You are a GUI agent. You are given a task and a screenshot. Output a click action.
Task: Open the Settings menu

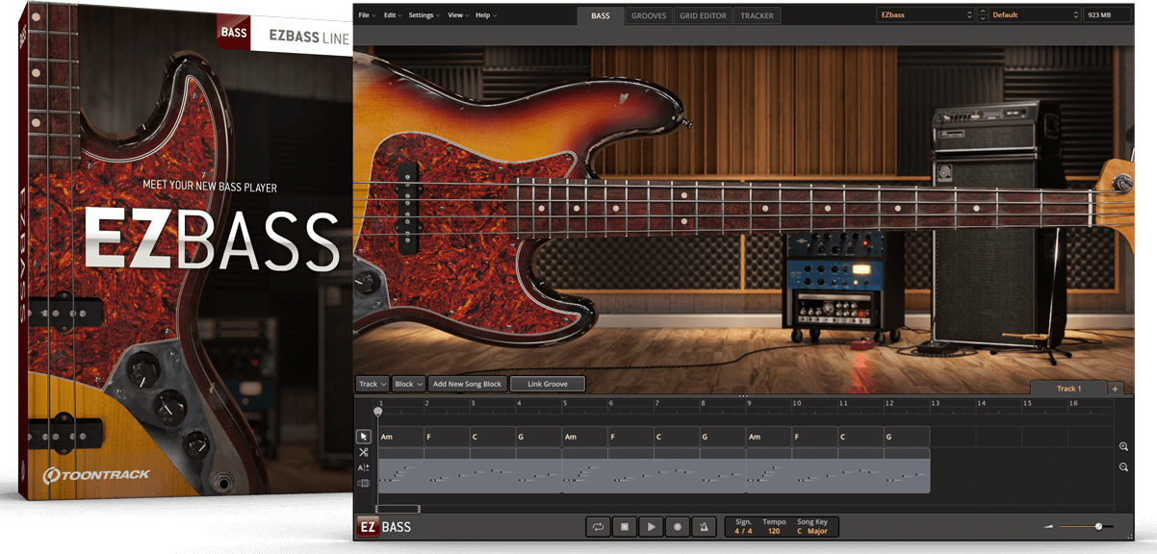pos(424,15)
